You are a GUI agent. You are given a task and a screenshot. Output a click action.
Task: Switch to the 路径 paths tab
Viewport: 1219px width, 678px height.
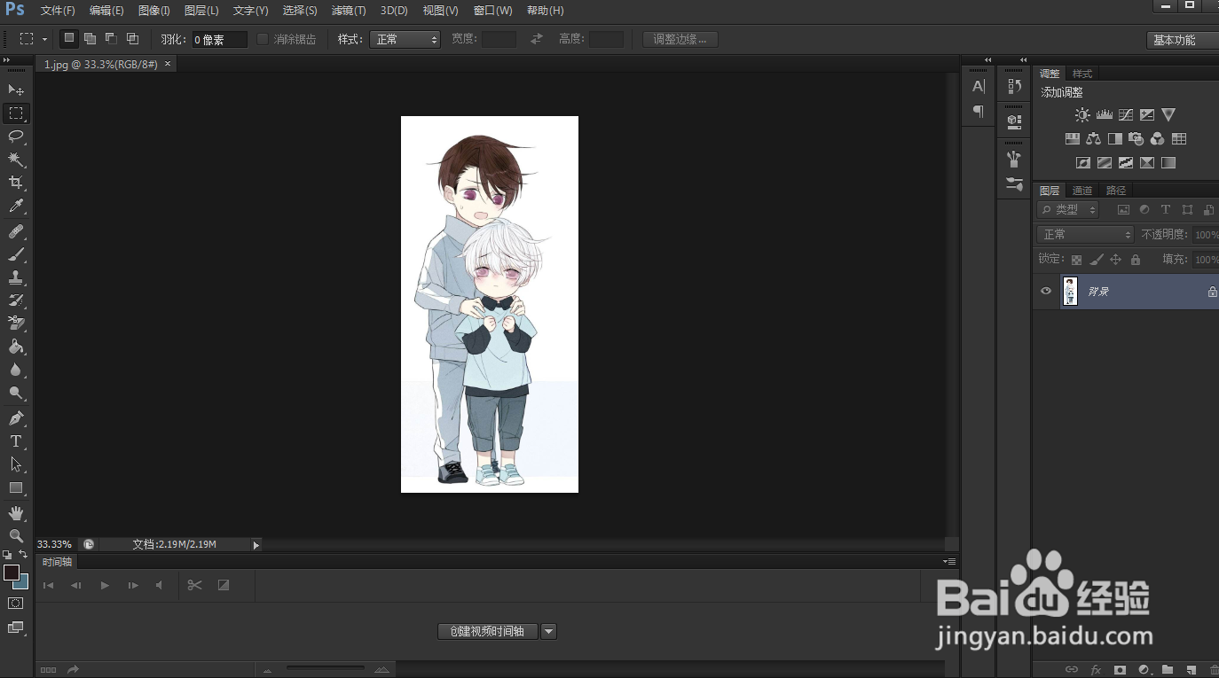click(x=1116, y=191)
